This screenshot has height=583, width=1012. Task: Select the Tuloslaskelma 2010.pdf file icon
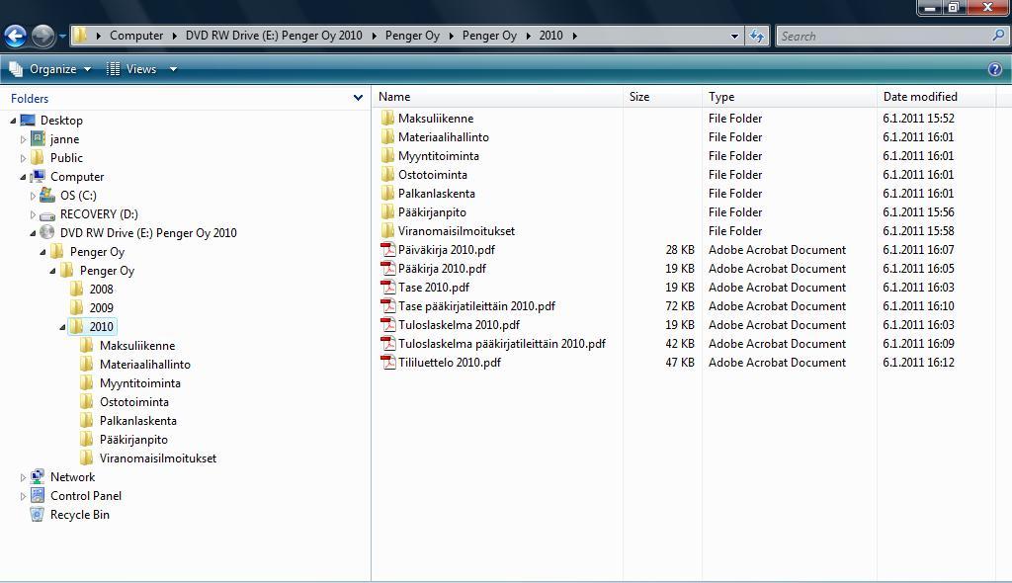pos(387,324)
